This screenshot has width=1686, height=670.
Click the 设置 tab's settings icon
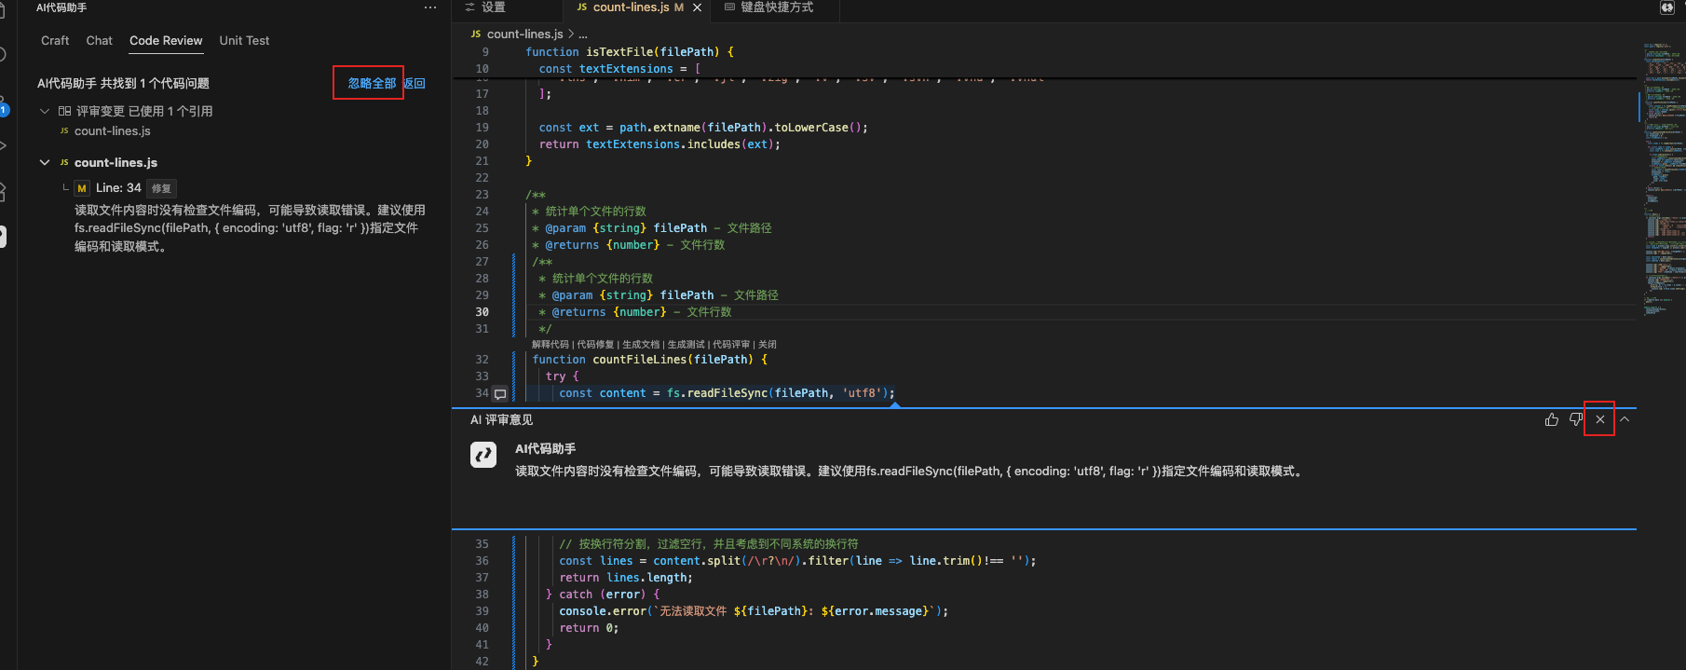(470, 7)
